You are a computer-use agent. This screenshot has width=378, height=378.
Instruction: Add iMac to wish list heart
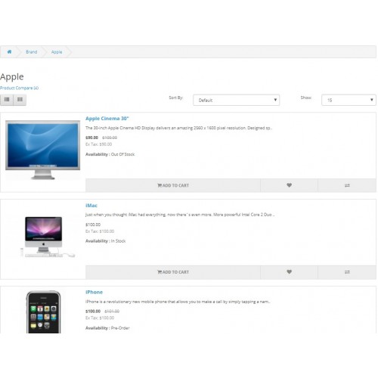[x=289, y=272]
